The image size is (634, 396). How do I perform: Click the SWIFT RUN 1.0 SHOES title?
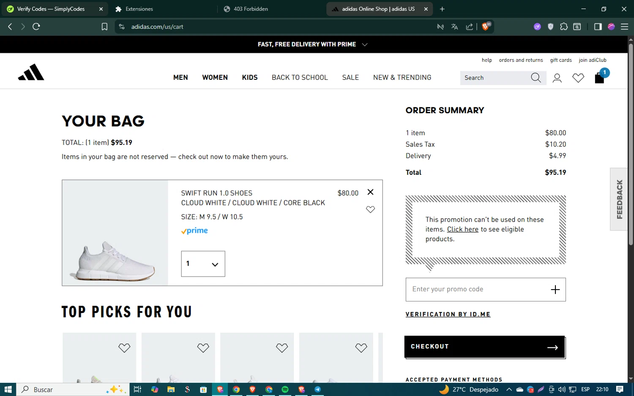216,193
